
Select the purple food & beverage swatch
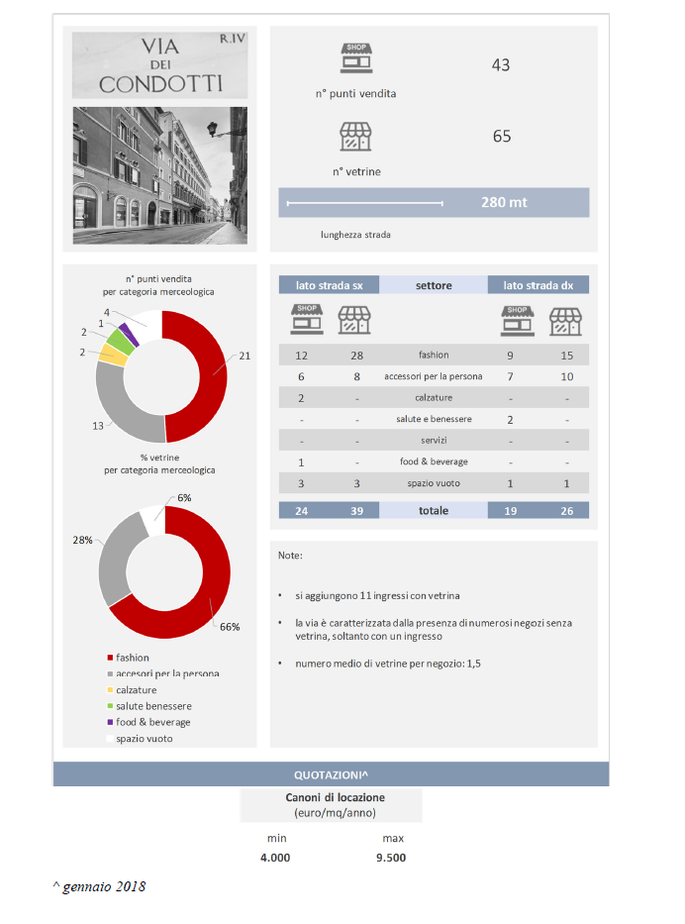(x=109, y=722)
